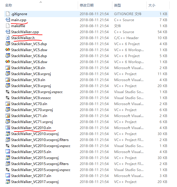Select file name .gitignore

[x=19, y=14]
